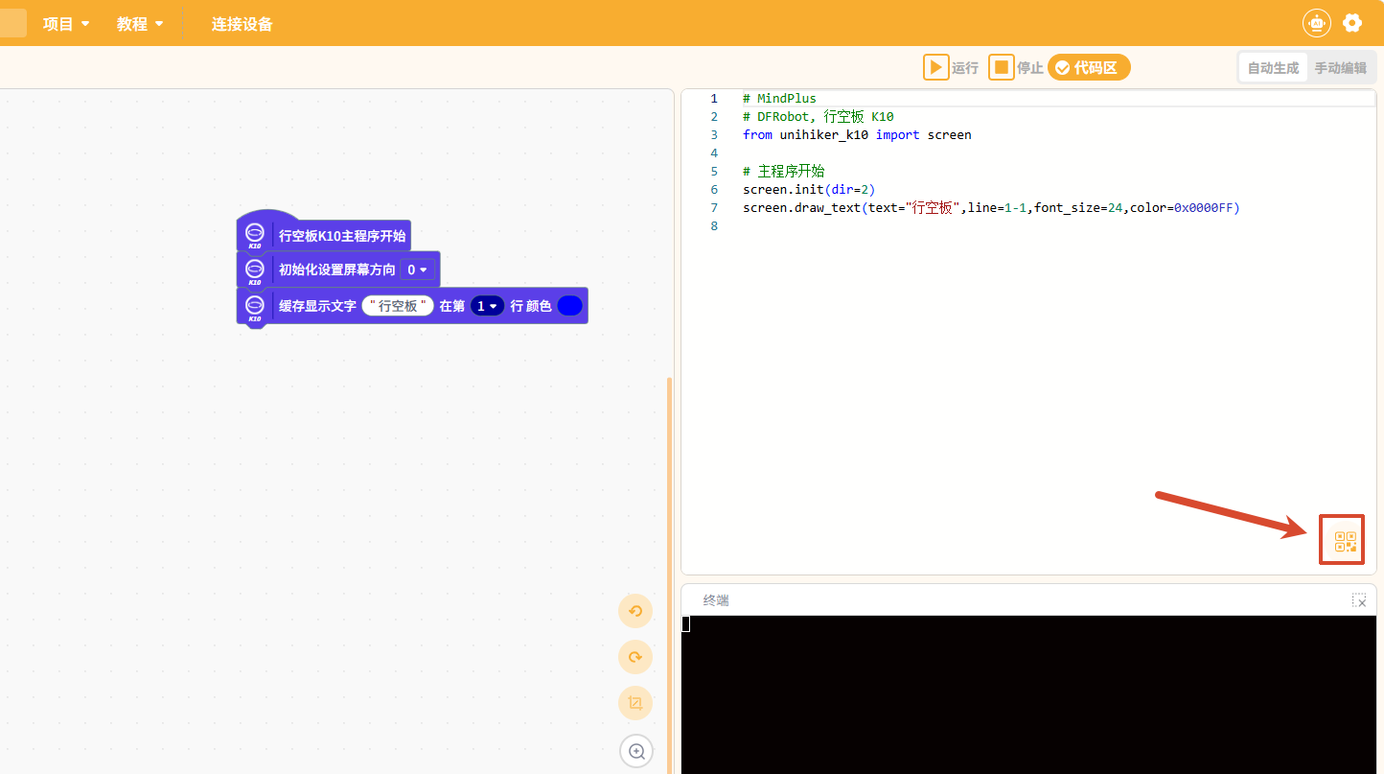Click the blue color swatch on the text block
1384x774 pixels.
pos(569,306)
